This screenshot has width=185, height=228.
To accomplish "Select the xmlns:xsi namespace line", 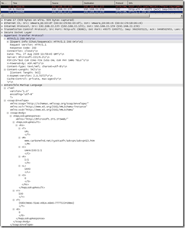I will 49,106.
